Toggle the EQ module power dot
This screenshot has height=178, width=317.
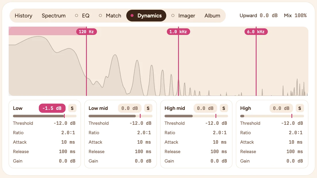77,15
